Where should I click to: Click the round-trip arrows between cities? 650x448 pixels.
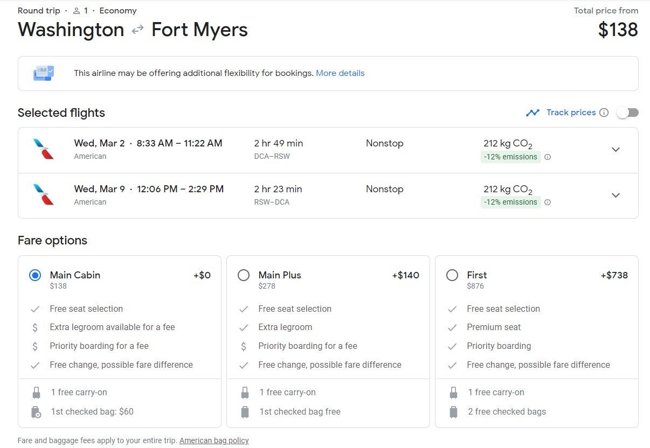138,30
